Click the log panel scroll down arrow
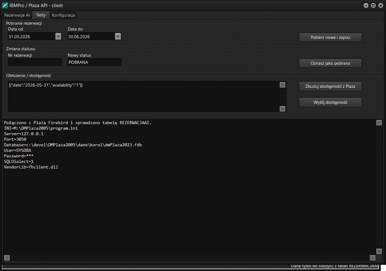 pos(379,251)
